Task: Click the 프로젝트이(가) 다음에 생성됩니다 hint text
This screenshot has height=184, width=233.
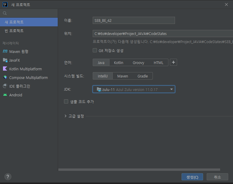Action: (163, 42)
